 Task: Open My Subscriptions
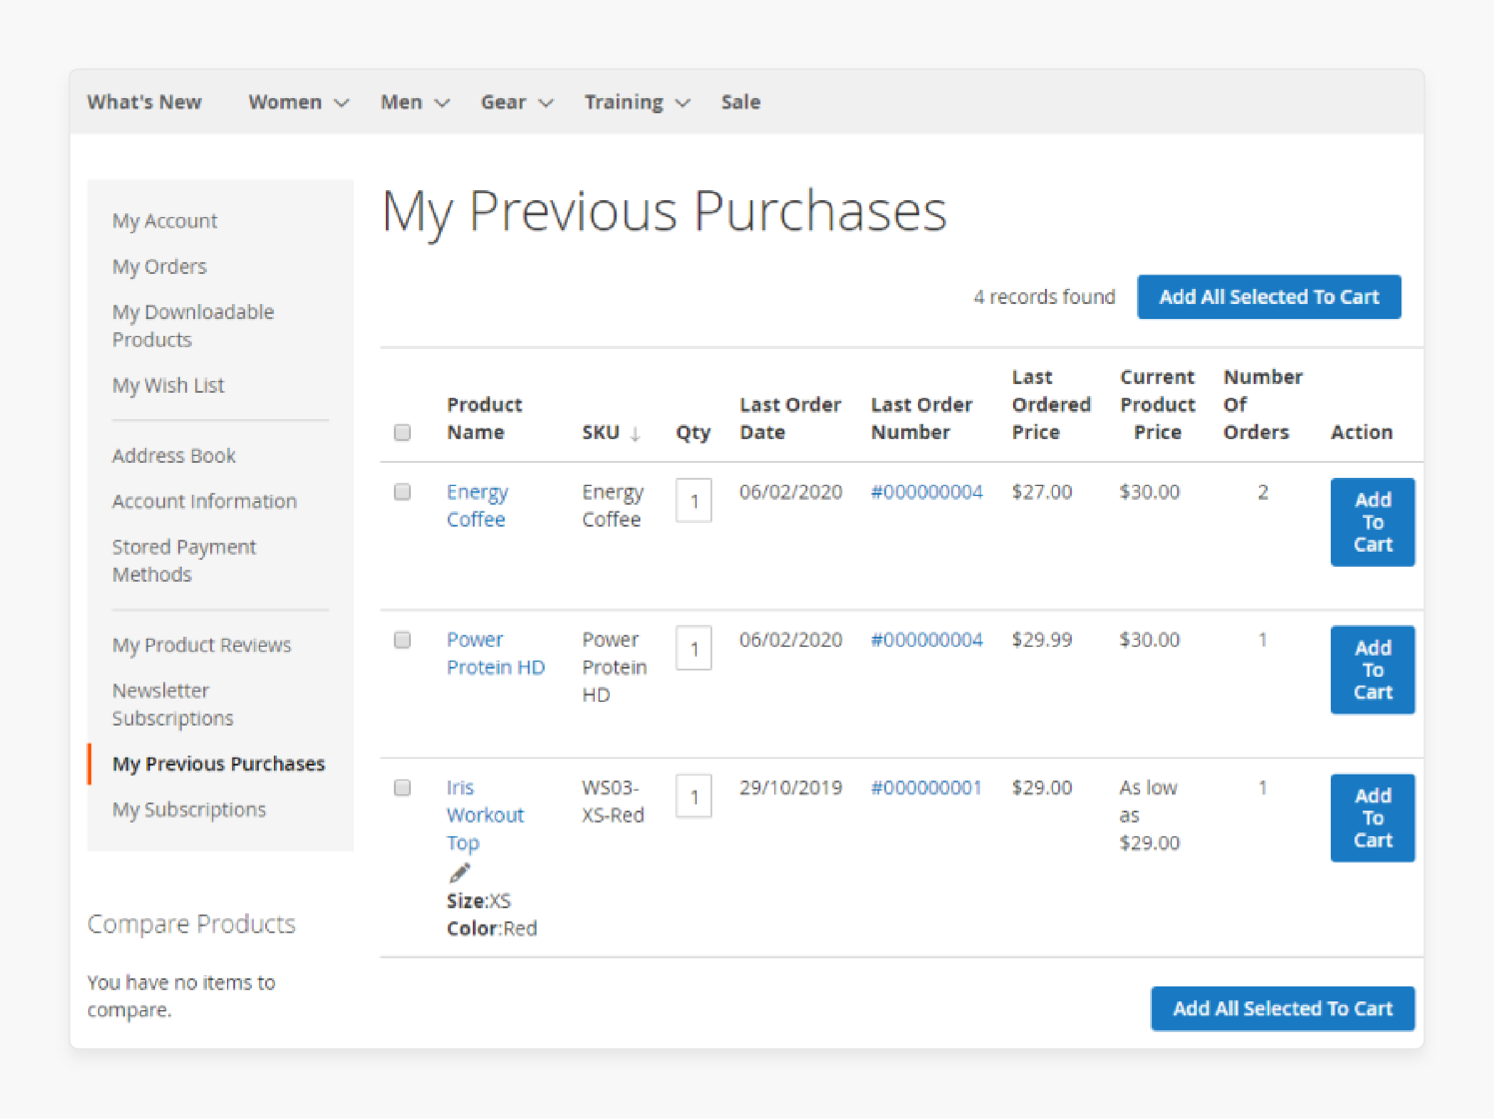[189, 809]
